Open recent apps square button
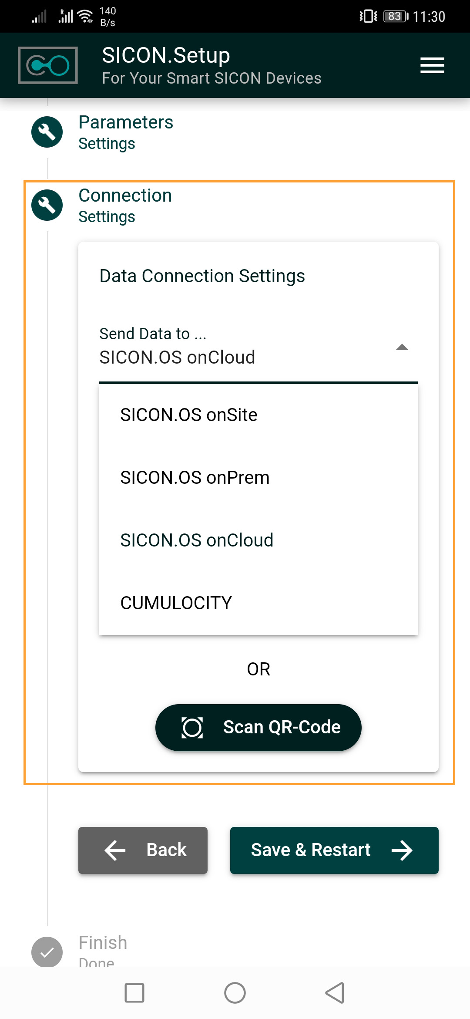 [x=134, y=993]
